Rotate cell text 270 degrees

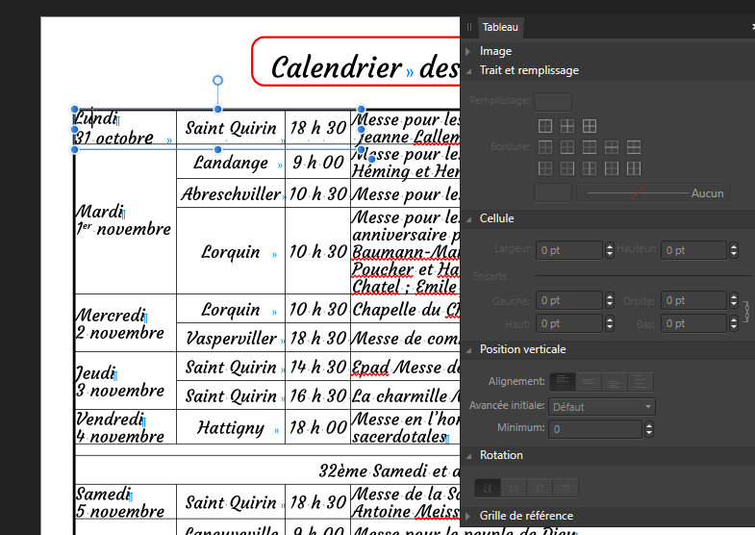point(566,488)
